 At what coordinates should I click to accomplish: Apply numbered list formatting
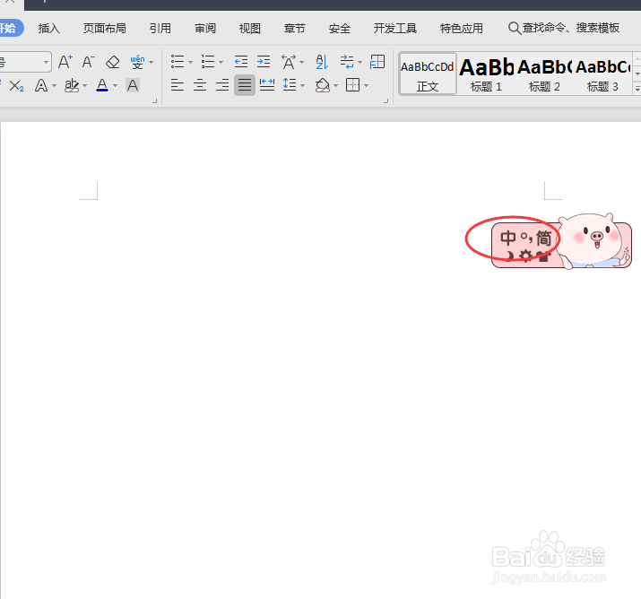pyautogui.click(x=208, y=62)
